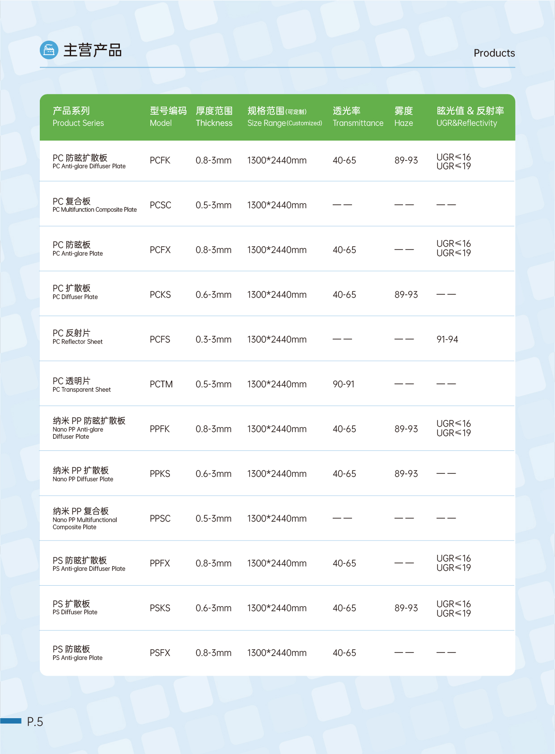Click the 90-91 transmittance value

(343, 384)
